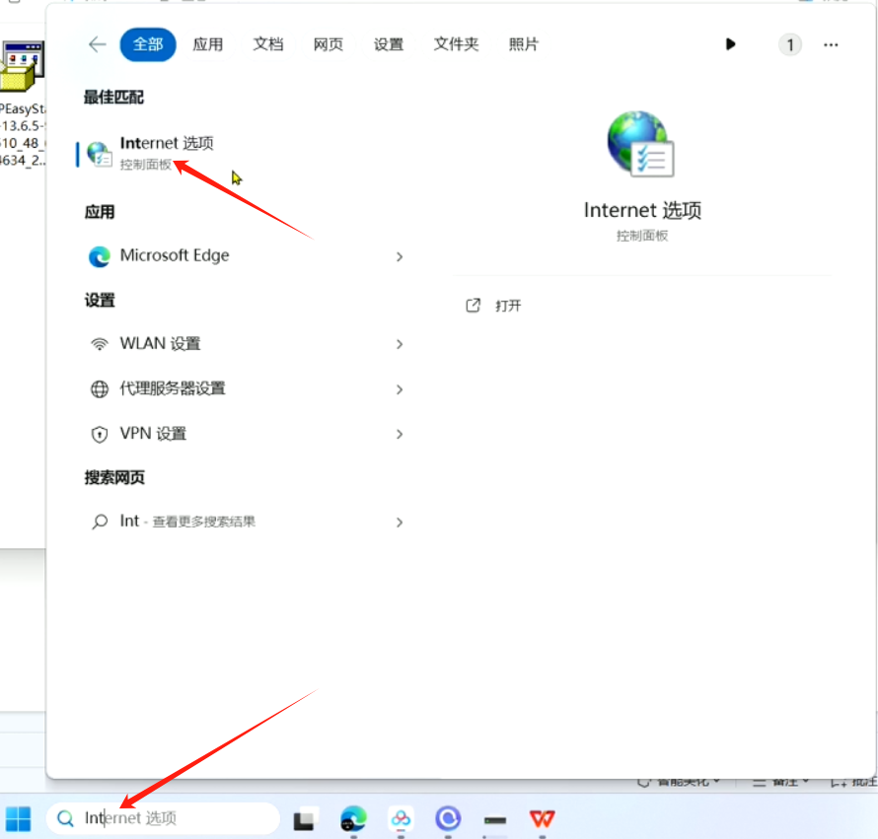This screenshot has width=878, height=839.
Task: Show more filters with the play arrow
Action: [730, 44]
